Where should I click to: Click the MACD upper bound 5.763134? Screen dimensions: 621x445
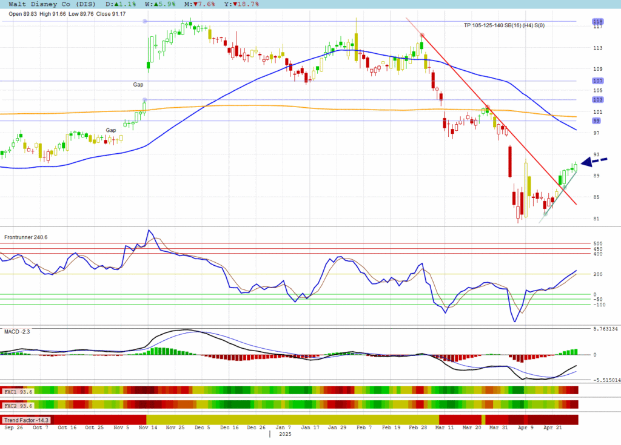point(606,329)
